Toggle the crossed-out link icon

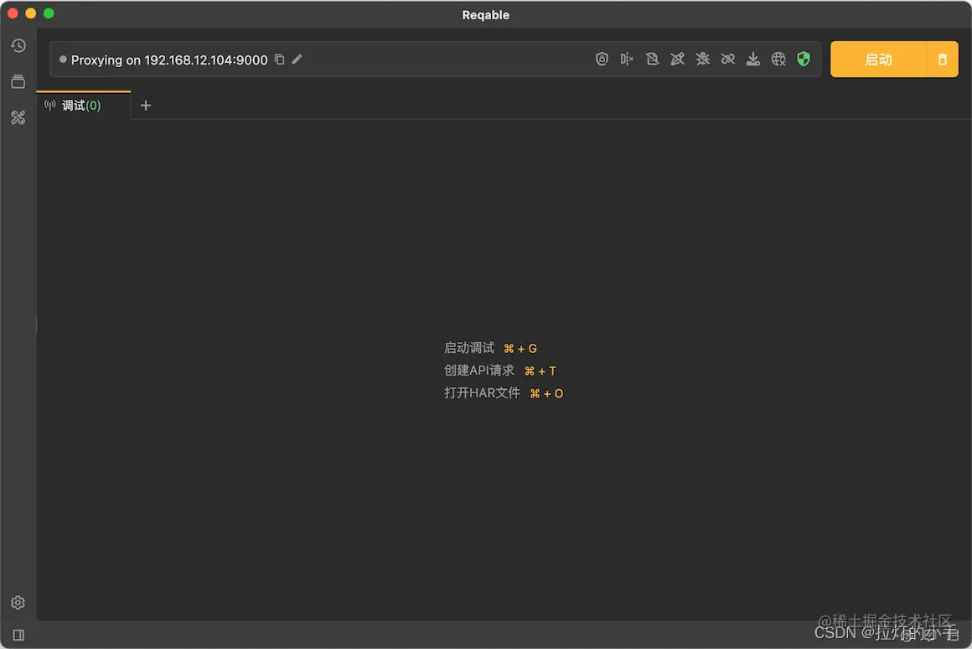tap(727, 59)
